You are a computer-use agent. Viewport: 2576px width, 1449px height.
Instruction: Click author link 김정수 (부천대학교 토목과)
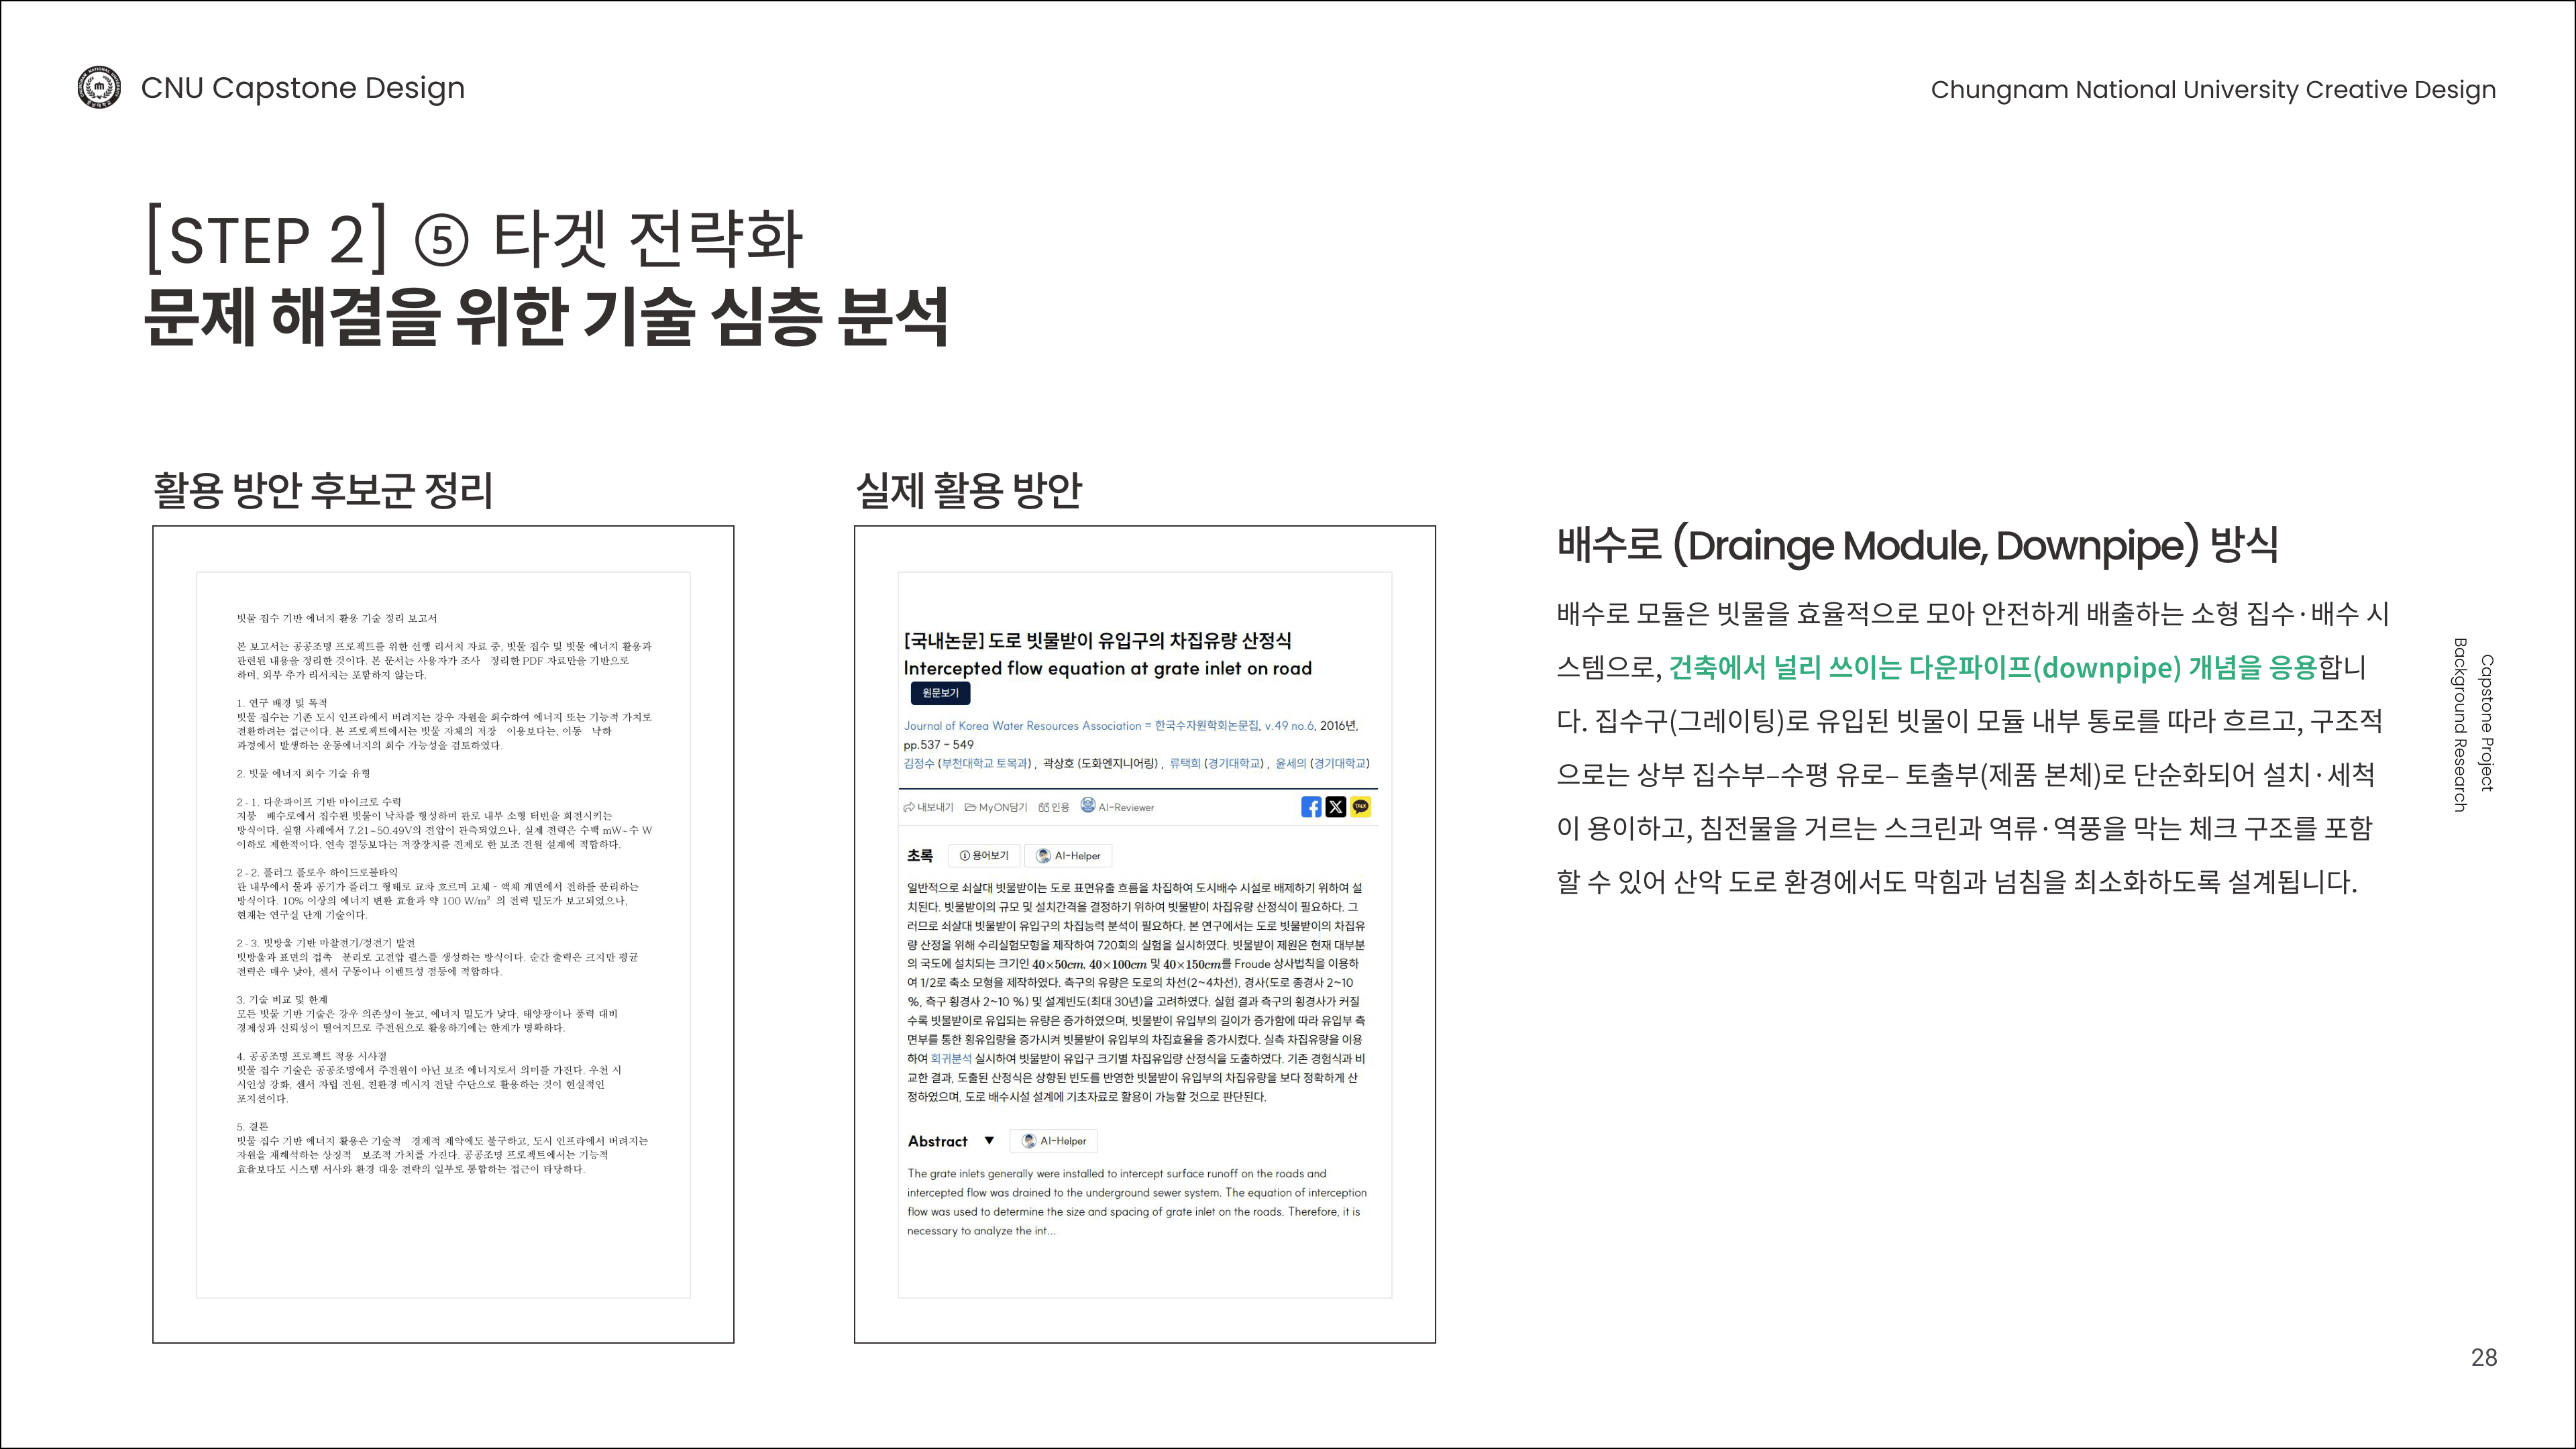pos(967,763)
